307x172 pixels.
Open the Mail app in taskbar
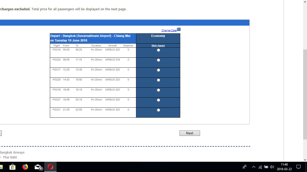pos(38,167)
